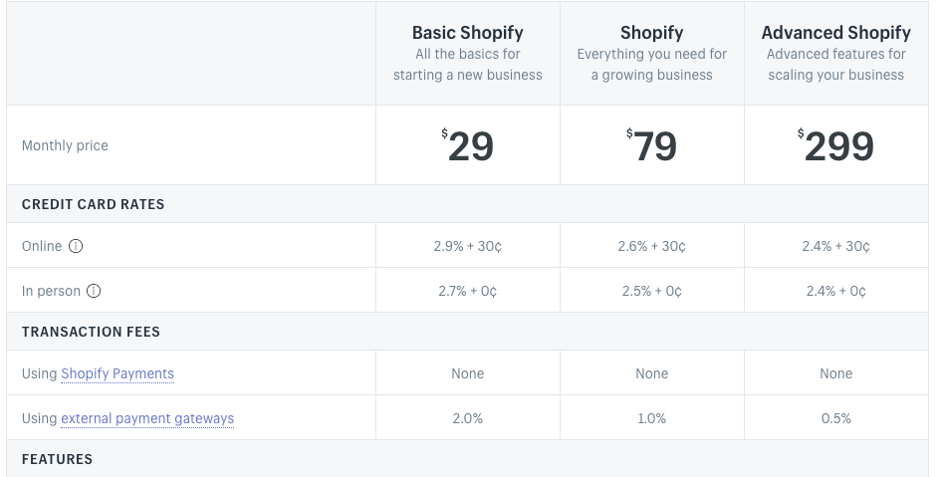The image size is (938, 477).
Task: Click the 2.6% + 30¢ online rate
Action: point(651,246)
